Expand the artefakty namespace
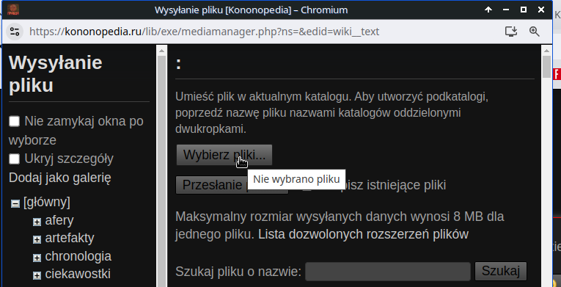 [x=37, y=239]
